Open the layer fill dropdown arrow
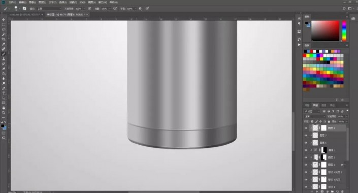 pos(347,121)
